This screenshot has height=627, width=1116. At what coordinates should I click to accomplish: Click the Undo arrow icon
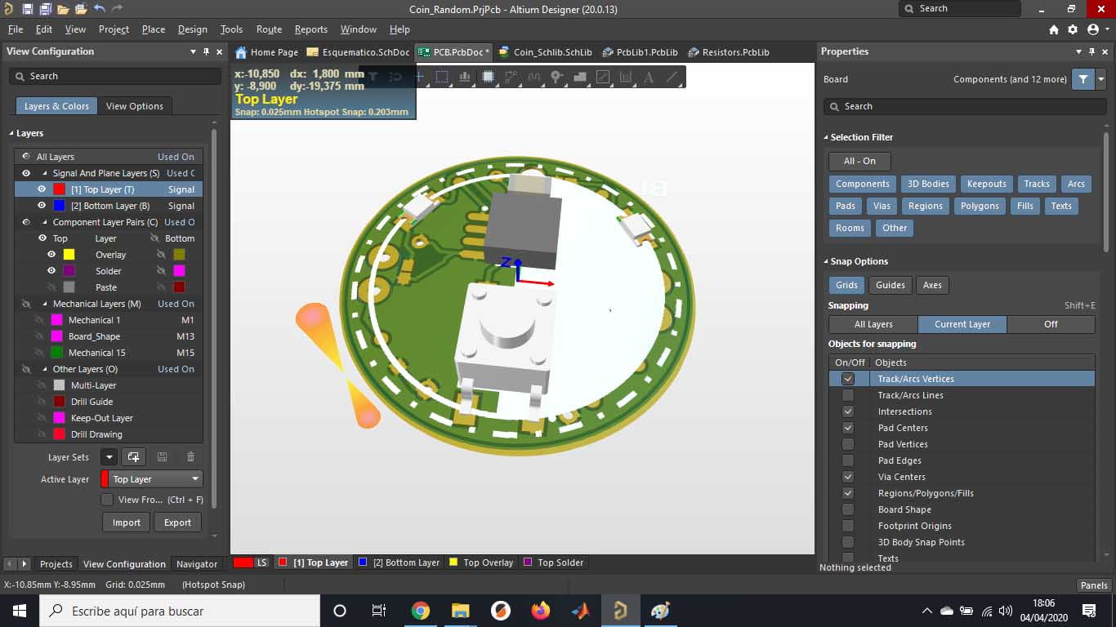point(100,9)
